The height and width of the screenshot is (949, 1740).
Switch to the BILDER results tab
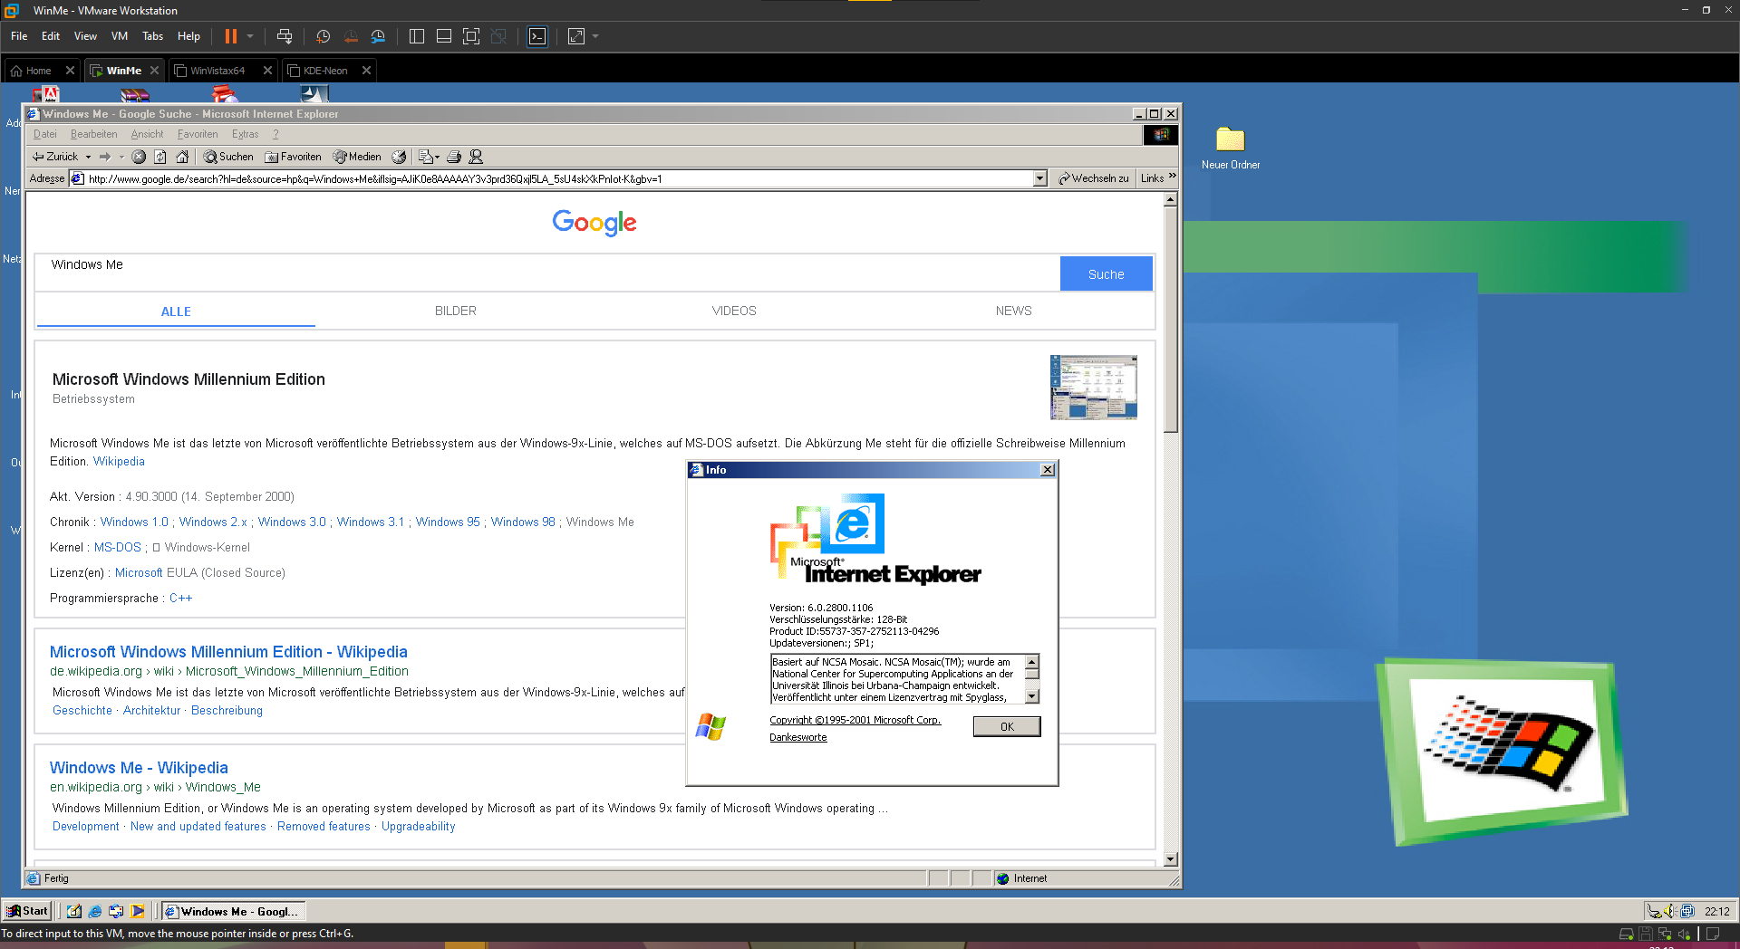pyautogui.click(x=455, y=311)
